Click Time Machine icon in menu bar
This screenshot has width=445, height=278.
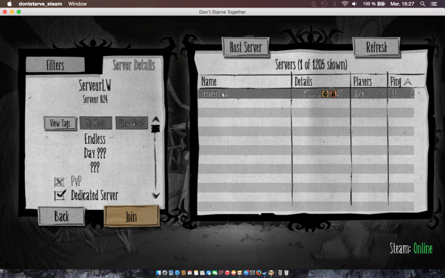[324, 4]
